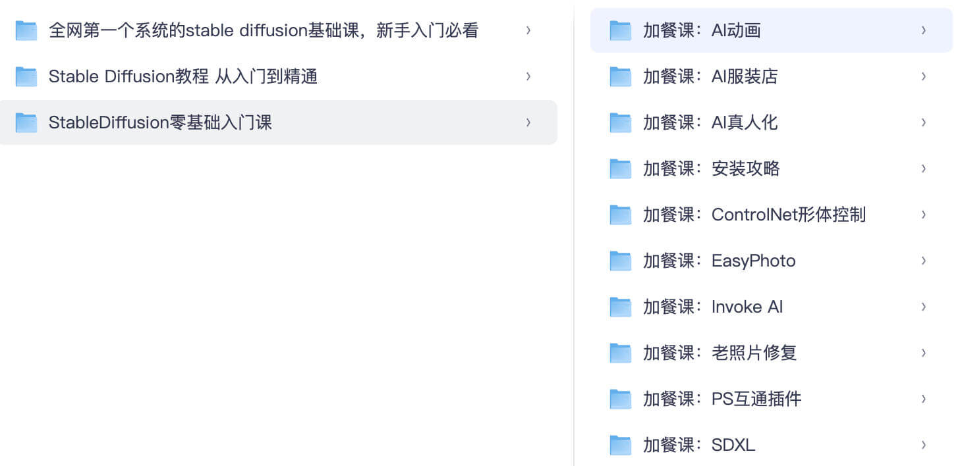Expand chevron for 加餐课：SDXL
Viewport: 962px width, 466px height.
924,445
